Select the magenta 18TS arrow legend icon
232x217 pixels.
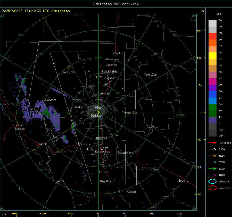pyautogui.click(x=212, y=175)
